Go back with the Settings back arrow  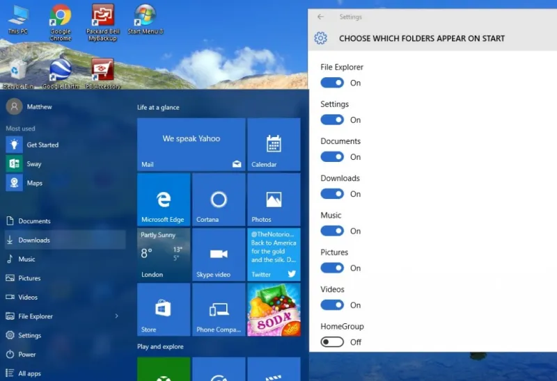point(320,17)
